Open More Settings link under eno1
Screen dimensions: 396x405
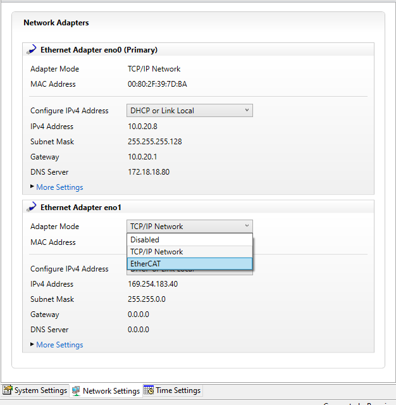pos(59,344)
